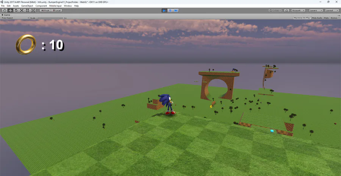Open the Gizmos dropdown arrow
This screenshot has height=176, width=341.
(338, 18)
